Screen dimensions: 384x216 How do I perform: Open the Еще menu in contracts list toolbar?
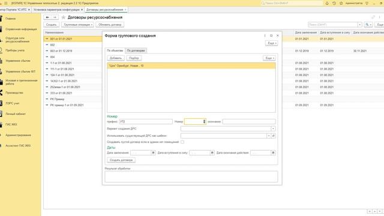380,25
